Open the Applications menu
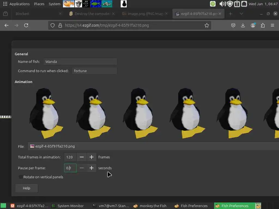279x209 pixels. [x=20, y=4]
